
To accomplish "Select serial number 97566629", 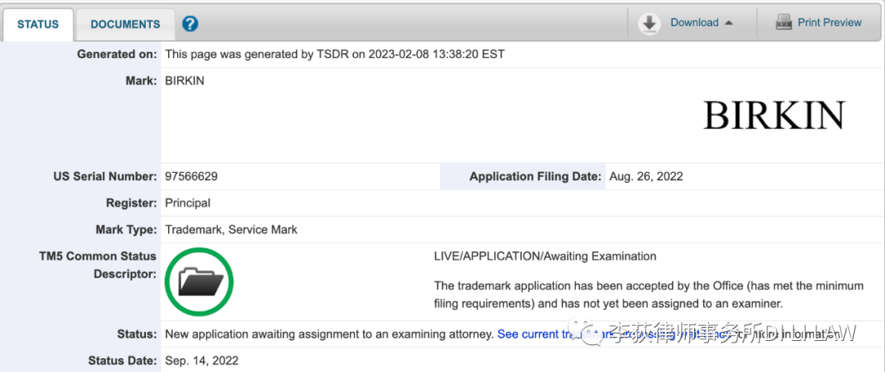I will pos(191,177).
